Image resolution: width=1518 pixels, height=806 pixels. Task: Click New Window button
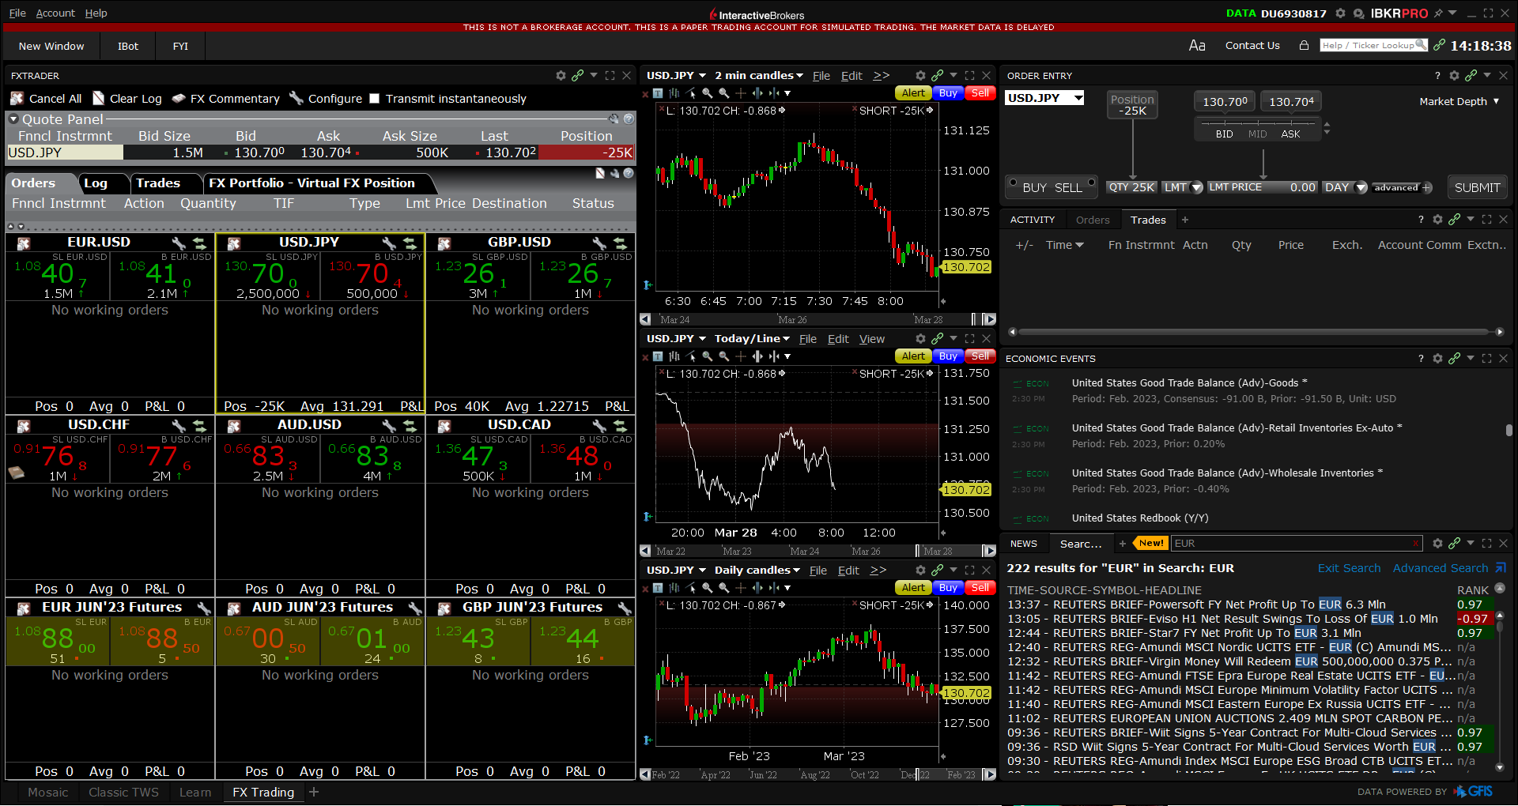point(51,47)
